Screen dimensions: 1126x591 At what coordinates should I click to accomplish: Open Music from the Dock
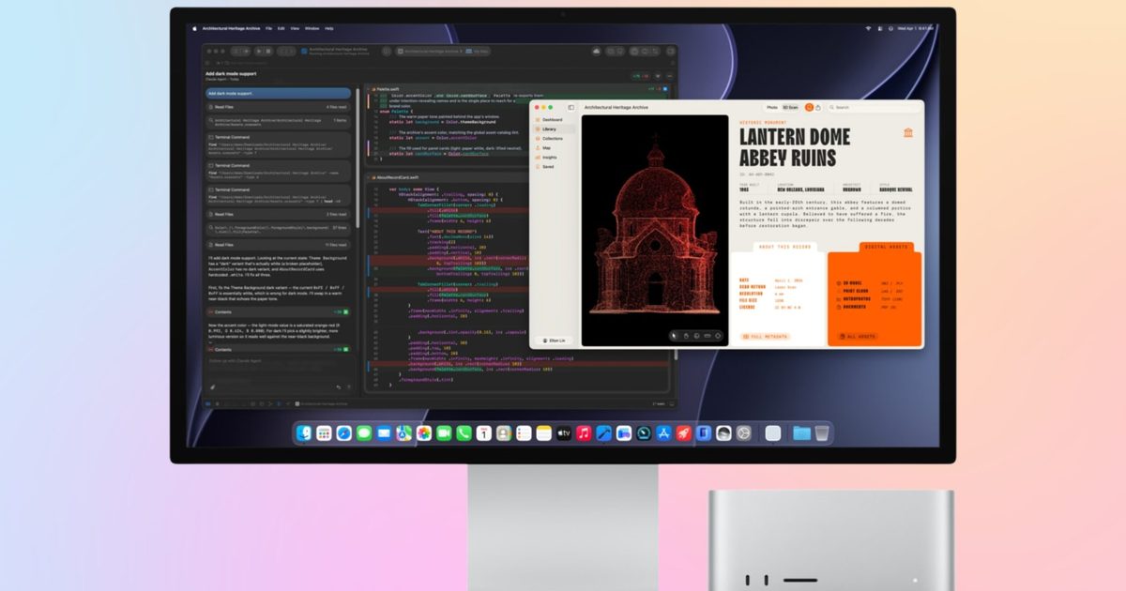tap(584, 433)
